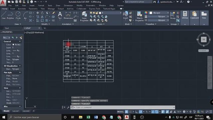Click Customize command line wrench icon

click(68, 107)
